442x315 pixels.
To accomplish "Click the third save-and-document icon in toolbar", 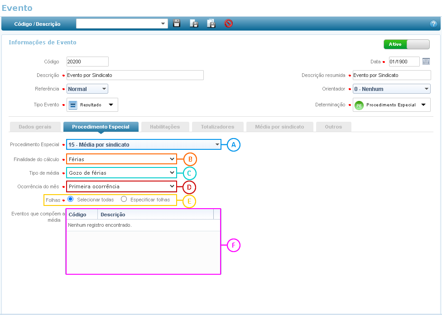I will point(211,24).
